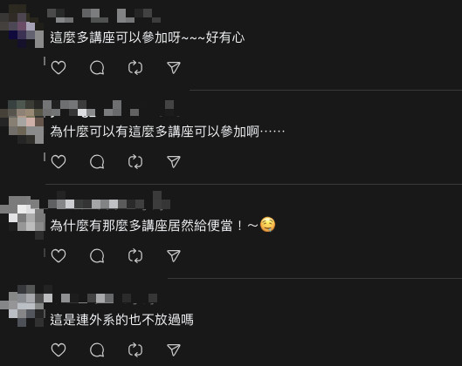Repost the comment ending with 好有心
The height and width of the screenshot is (366, 462).
pyautogui.click(x=135, y=68)
